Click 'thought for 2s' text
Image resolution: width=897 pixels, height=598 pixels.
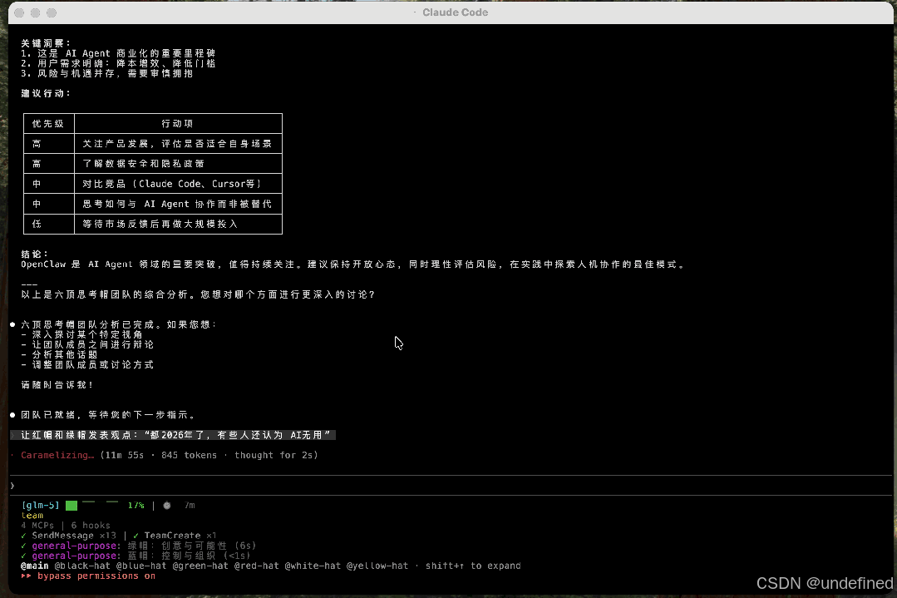pyautogui.click(x=274, y=455)
